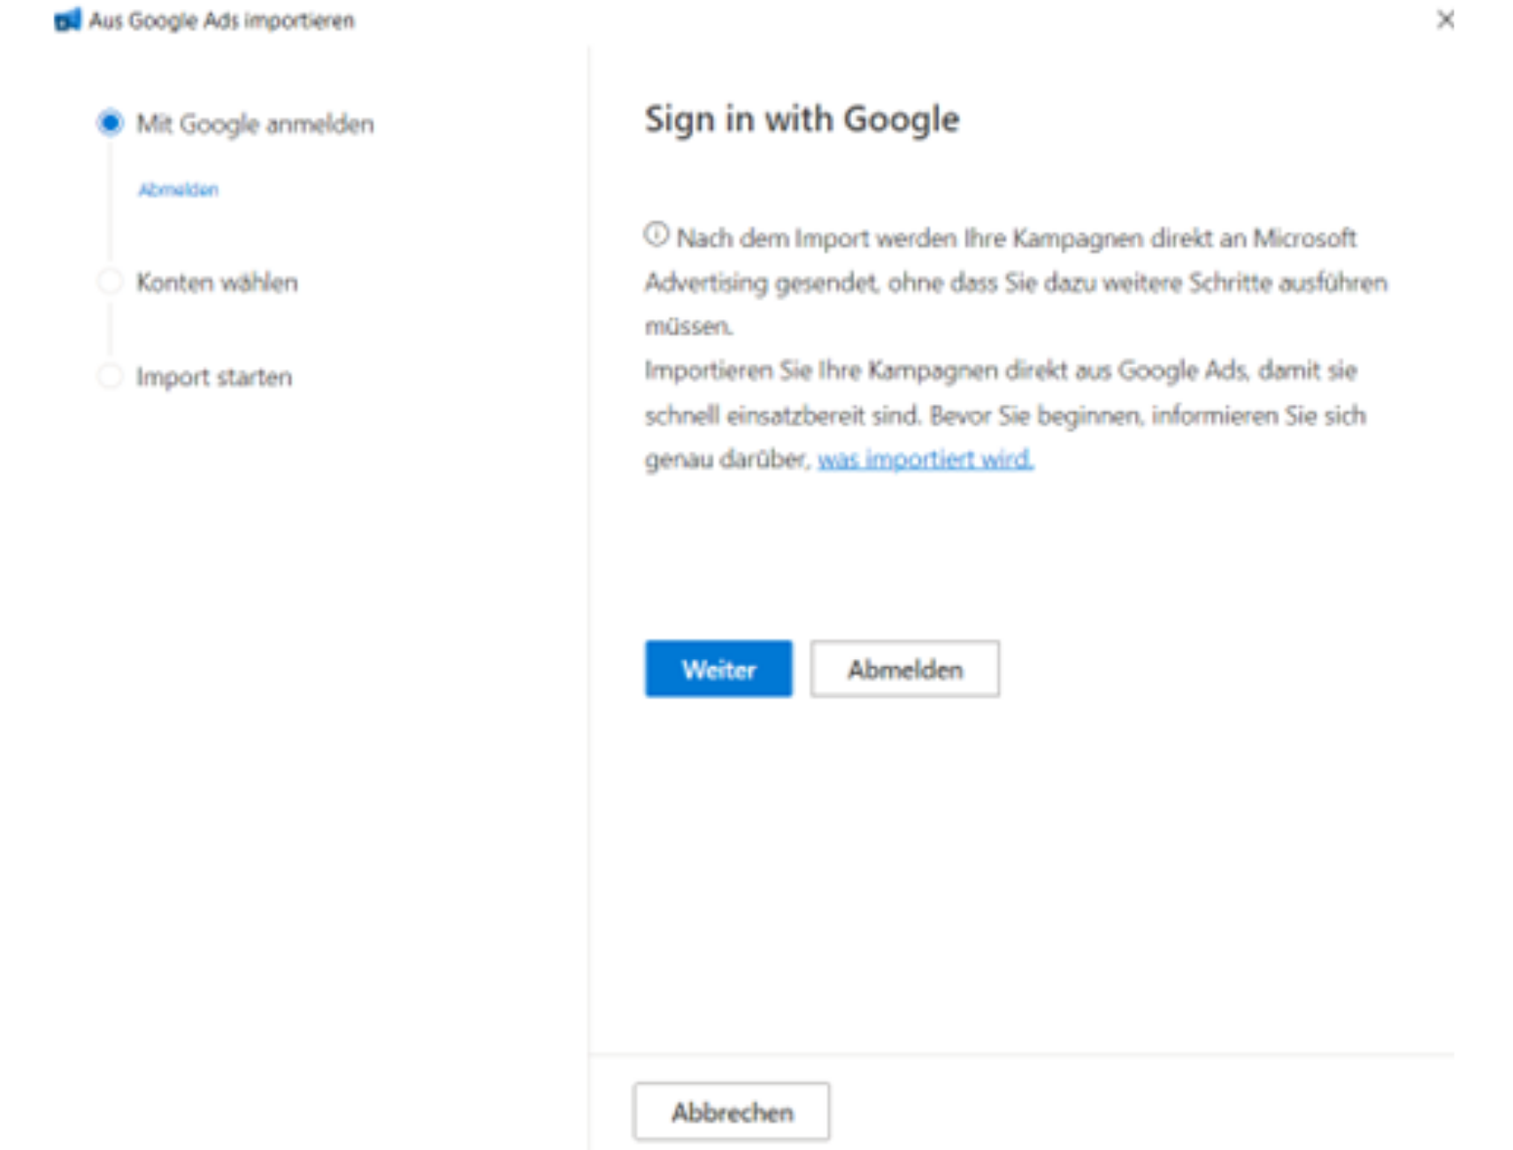This screenshot has width=1513, height=1150.
Task: Select the 'Import starten' step radio
Action: [110, 376]
